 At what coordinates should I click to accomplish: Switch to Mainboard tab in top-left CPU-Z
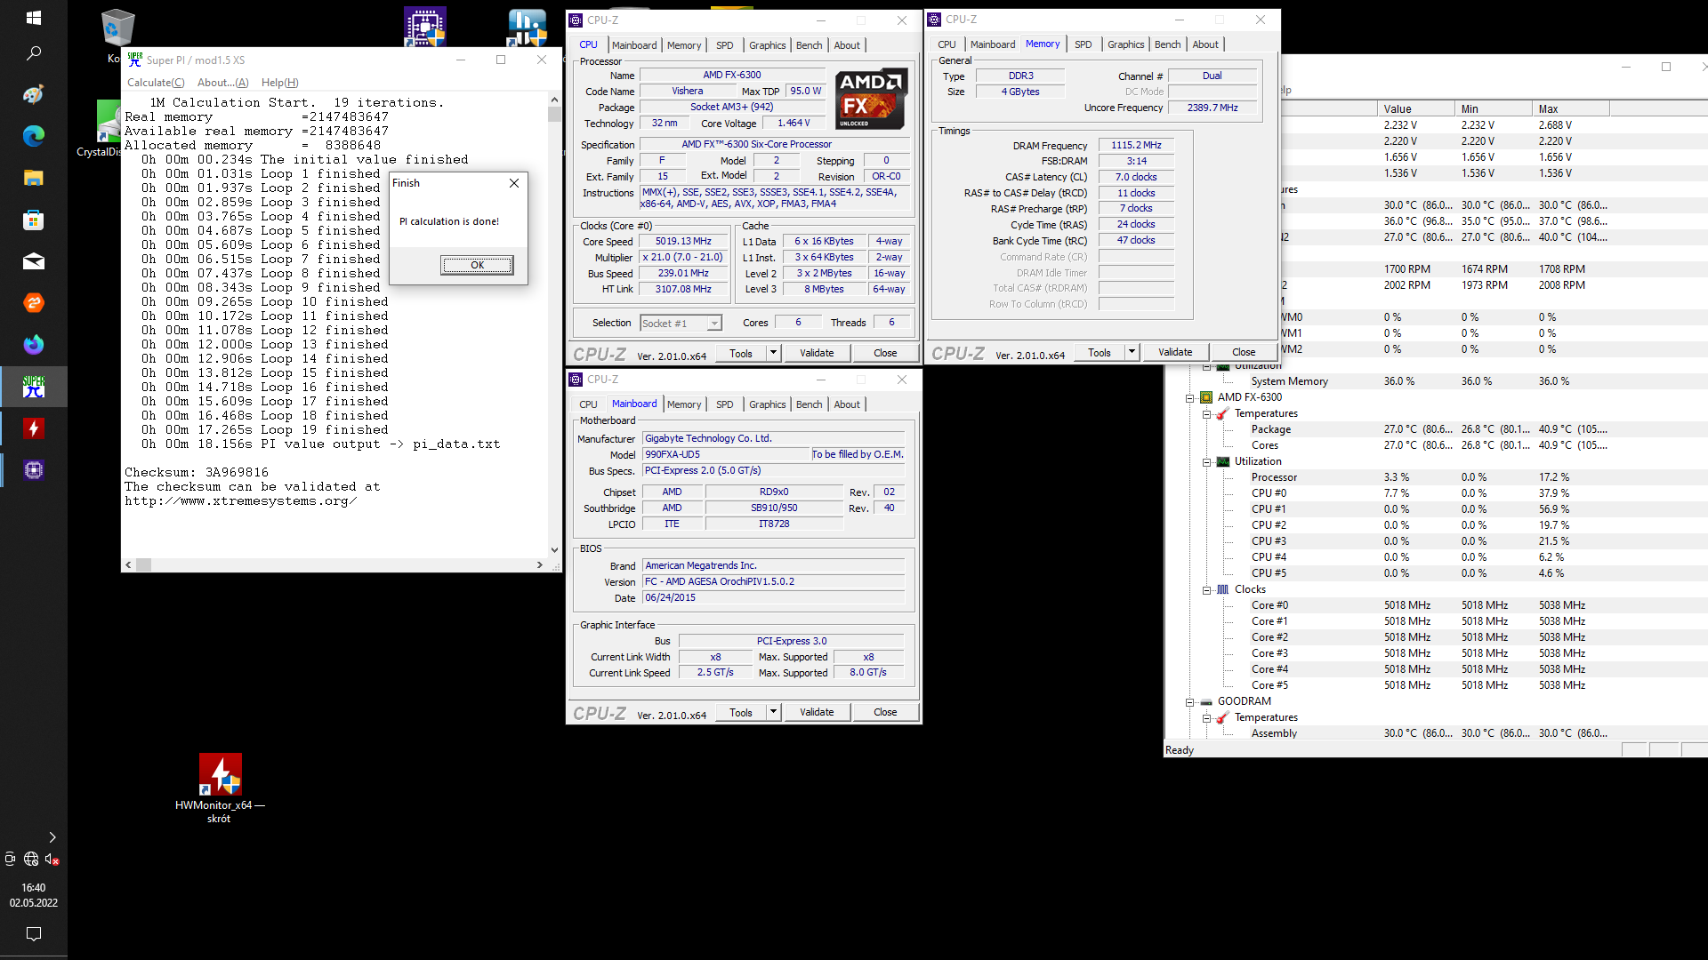click(x=634, y=45)
